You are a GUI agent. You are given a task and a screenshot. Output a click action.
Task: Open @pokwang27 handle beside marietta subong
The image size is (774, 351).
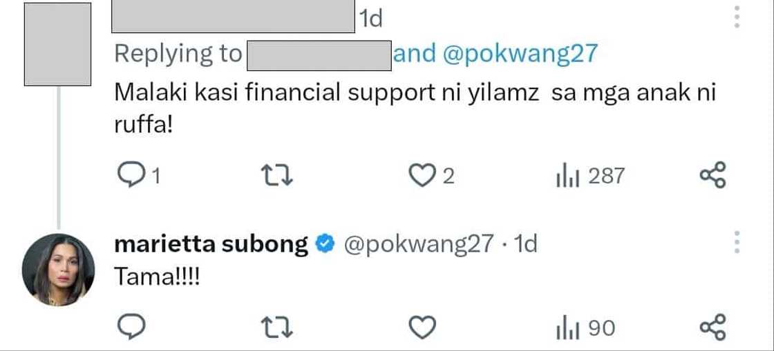point(419,244)
